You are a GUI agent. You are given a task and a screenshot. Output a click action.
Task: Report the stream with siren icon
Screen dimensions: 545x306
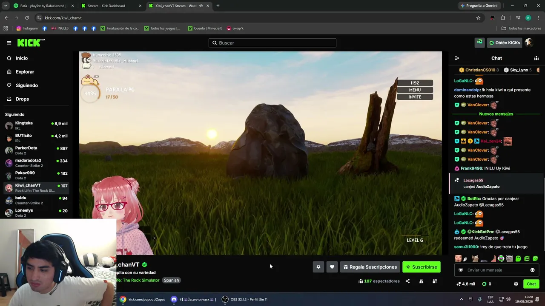click(421, 281)
